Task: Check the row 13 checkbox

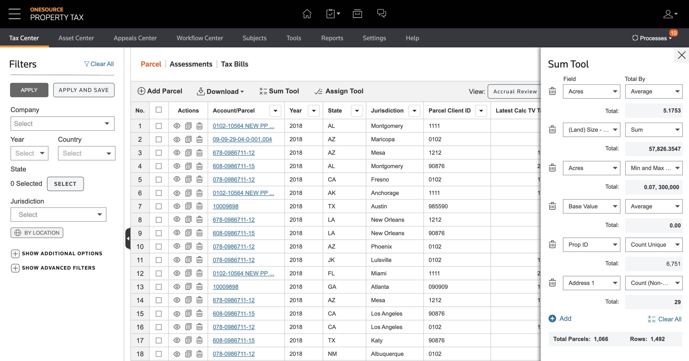Action: [x=159, y=287]
